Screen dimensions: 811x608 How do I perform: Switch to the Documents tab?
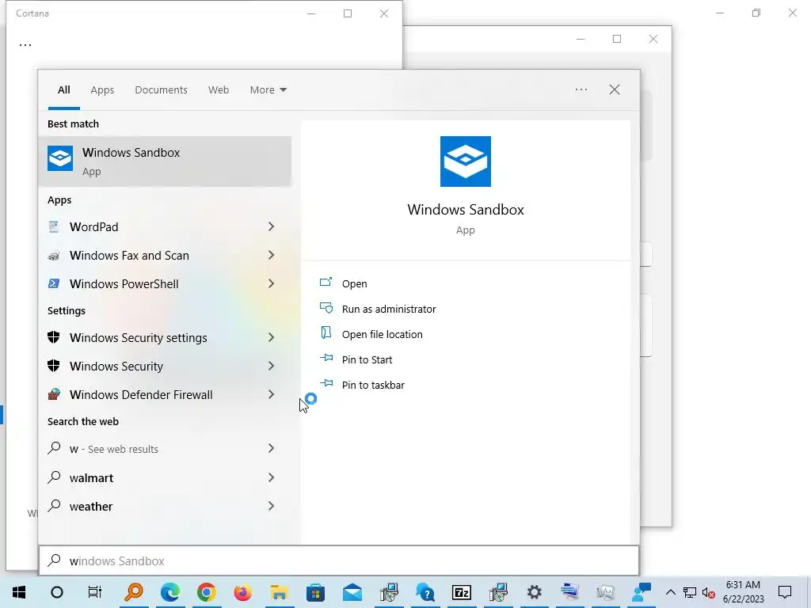(x=162, y=90)
